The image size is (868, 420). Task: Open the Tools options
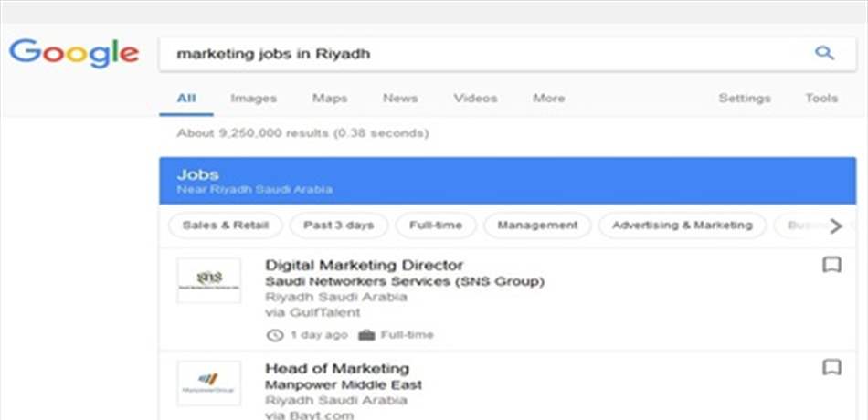point(820,99)
